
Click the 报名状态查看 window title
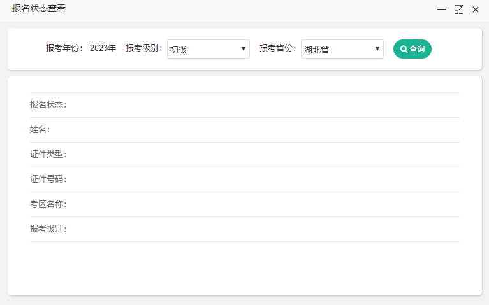[38, 9]
